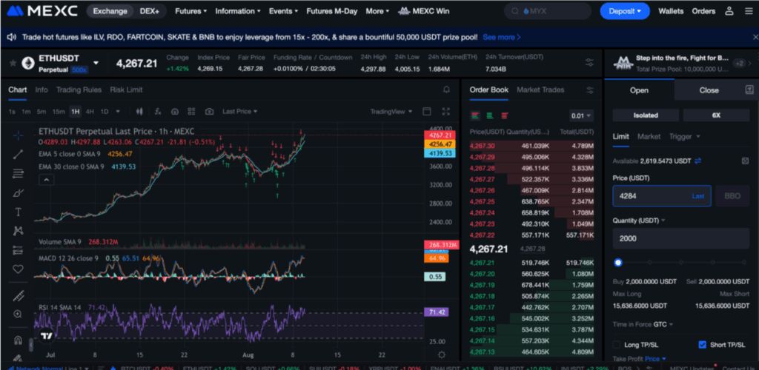Expand the Last Price chart dropdown
Screen dimensions: 759x370
(x=239, y=112)
